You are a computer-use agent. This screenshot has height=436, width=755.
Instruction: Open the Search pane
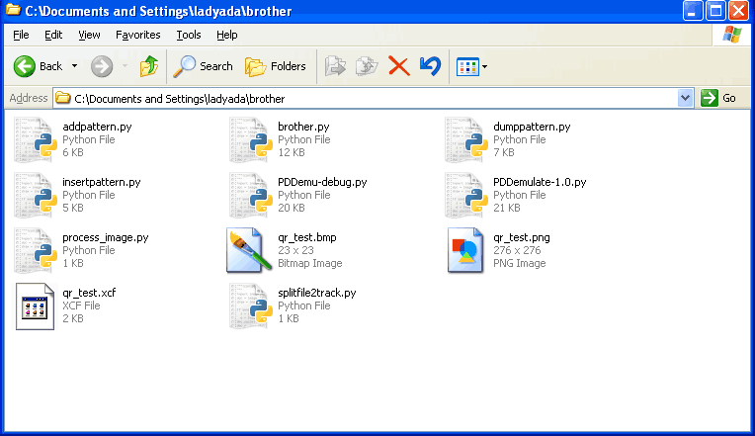click(x=204, y=66)
